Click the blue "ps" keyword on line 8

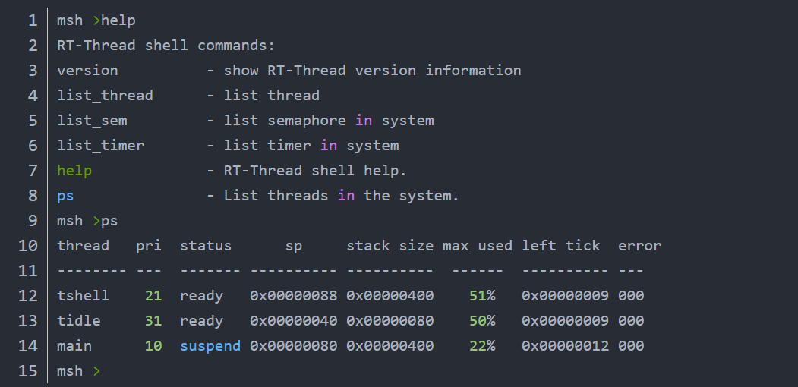pyautogui.click(x=65, y=196)
